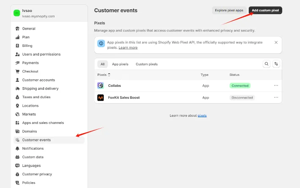Click the Custom data icon
The height and width of the screenshot is (188, 300).
(17, 157)
